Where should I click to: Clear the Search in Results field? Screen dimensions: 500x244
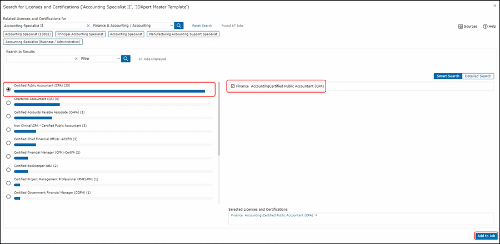[76, 58]
